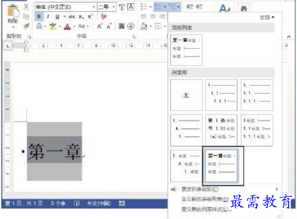Click the Increase Indent icon

pyautogui.click(x=199, y=7)
